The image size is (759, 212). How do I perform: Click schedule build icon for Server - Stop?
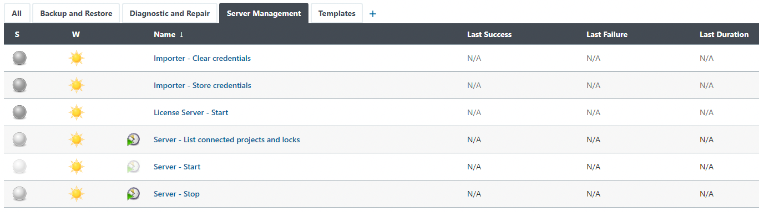(x=133, y=194)
